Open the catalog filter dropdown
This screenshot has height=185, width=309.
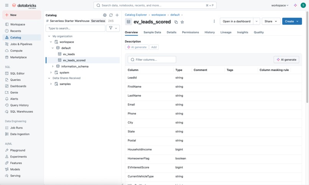click(113, 28)
